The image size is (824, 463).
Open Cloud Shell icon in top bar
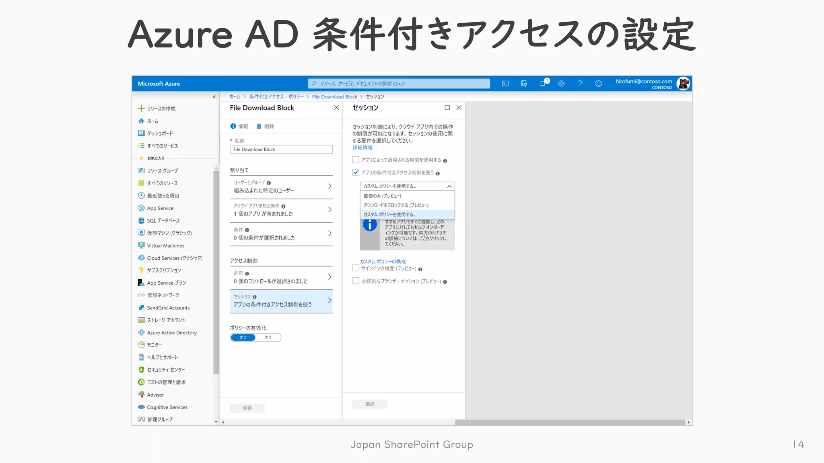point(505,84)
